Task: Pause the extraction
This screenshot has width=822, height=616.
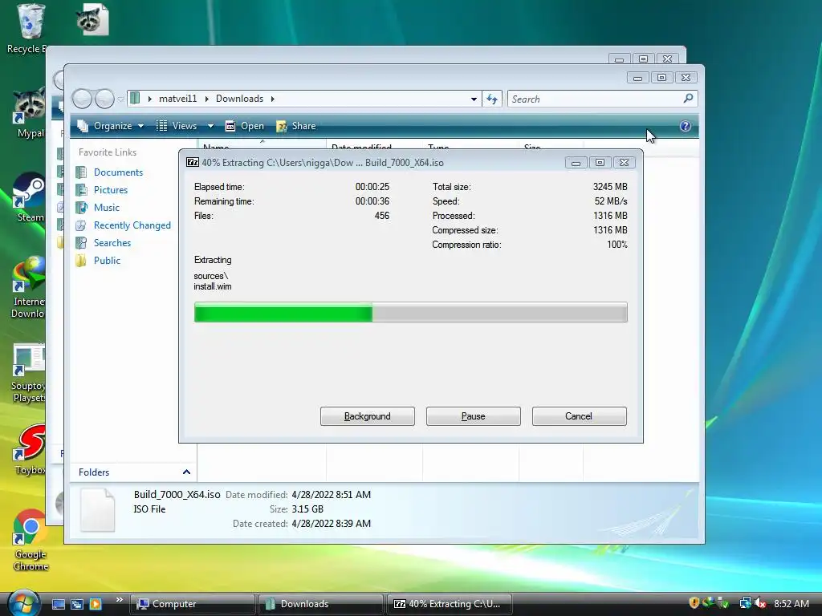Action: coord(474,416)
